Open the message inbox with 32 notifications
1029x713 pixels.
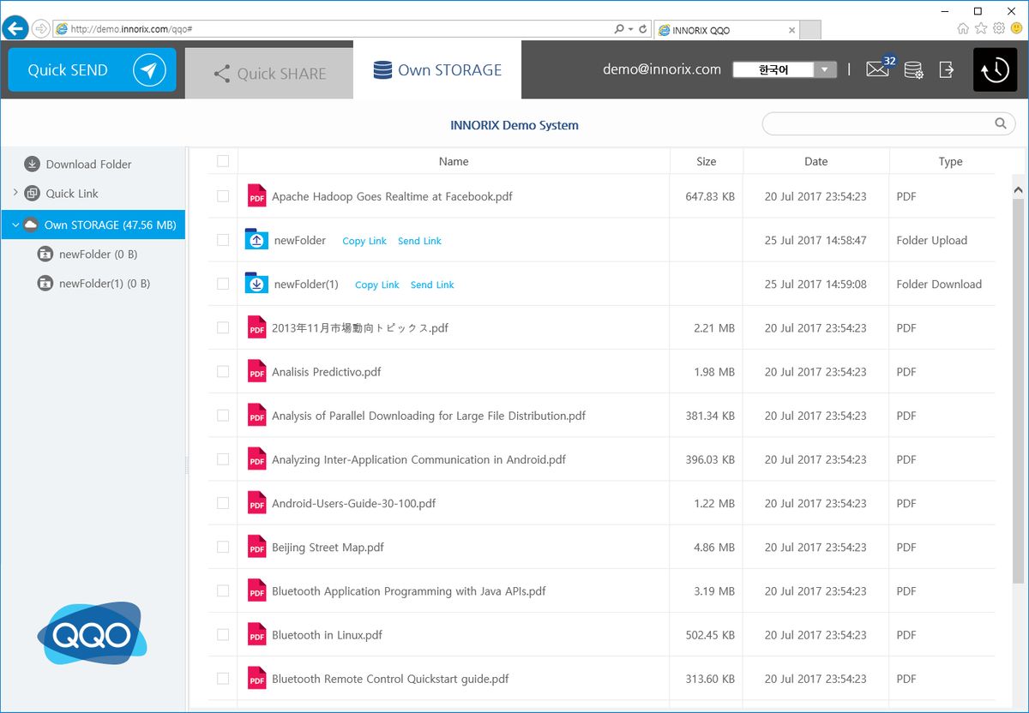pyautogui.click(x=877, y=69)
